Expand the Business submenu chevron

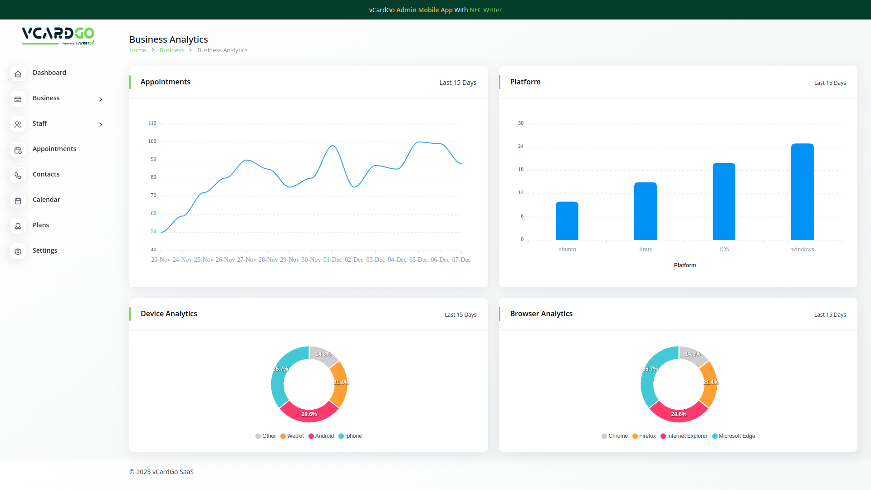point(101,99)
